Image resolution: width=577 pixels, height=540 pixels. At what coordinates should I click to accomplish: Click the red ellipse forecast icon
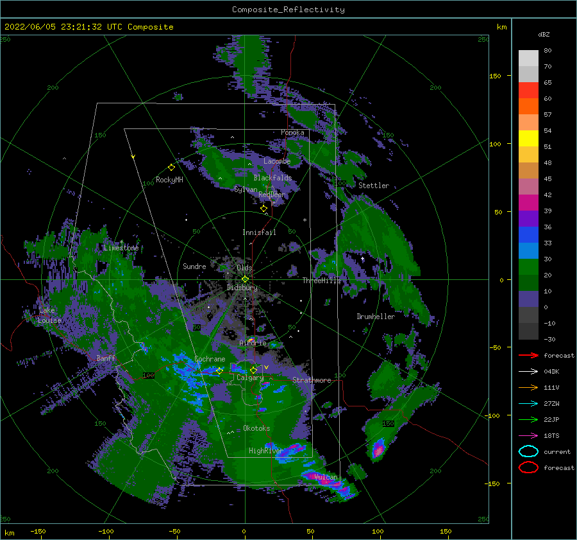528,467
